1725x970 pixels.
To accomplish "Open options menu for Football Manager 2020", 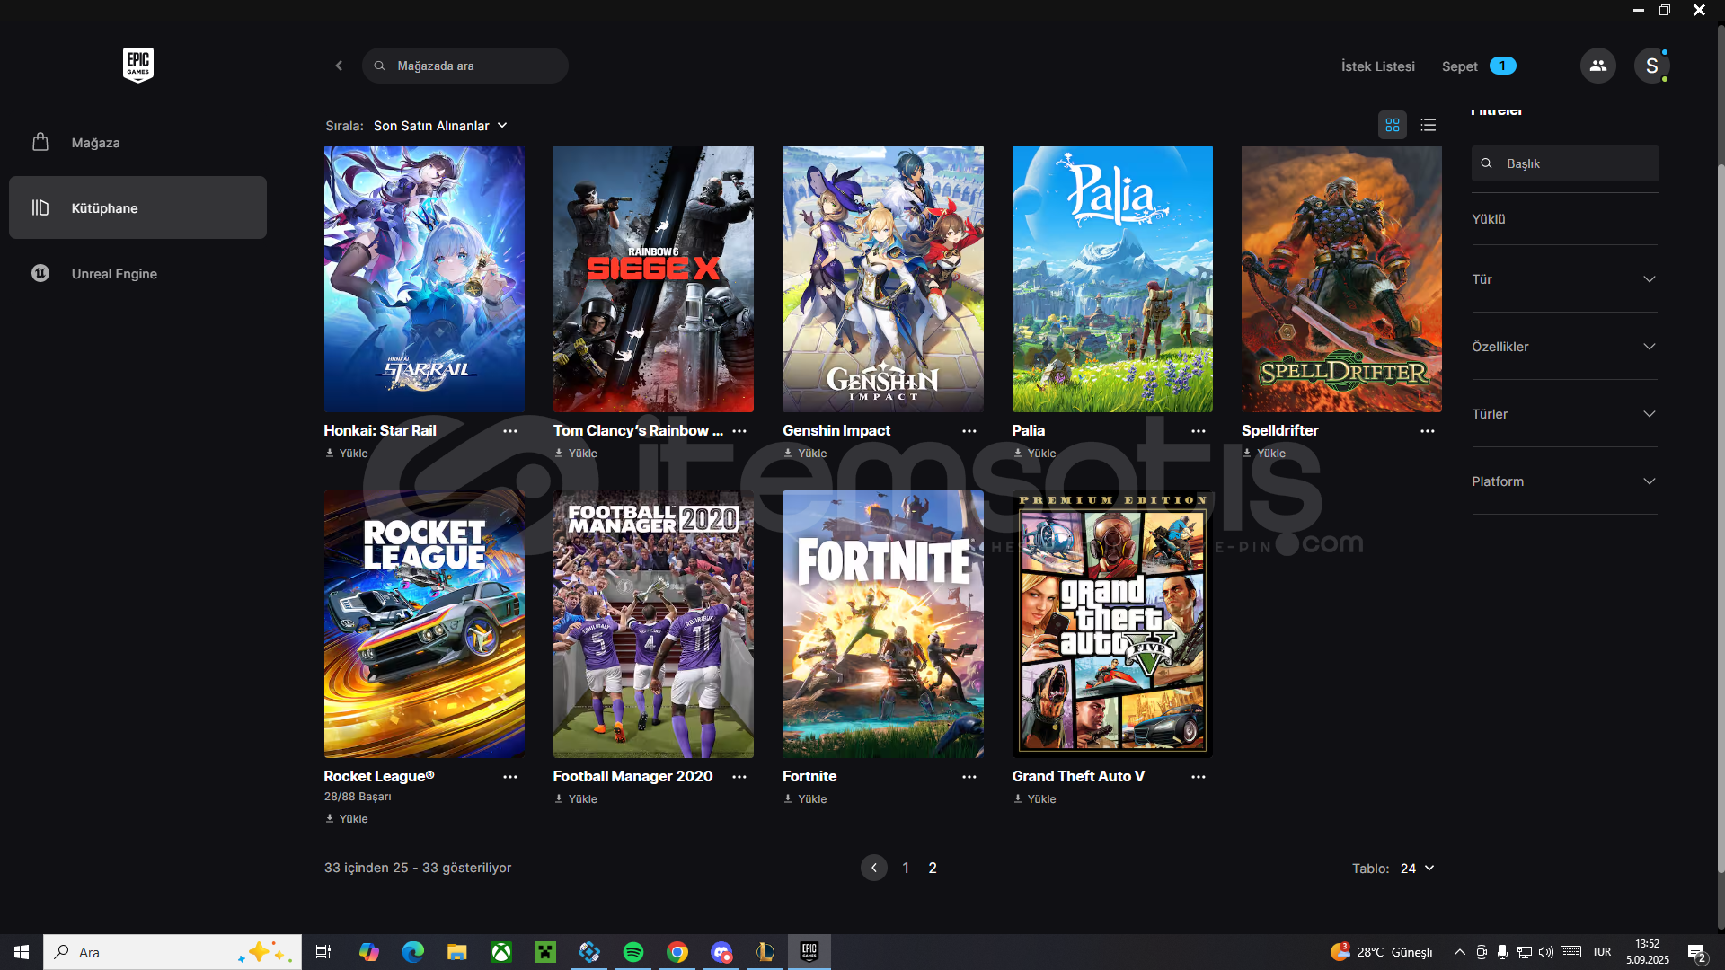I will tap(739, 777).
